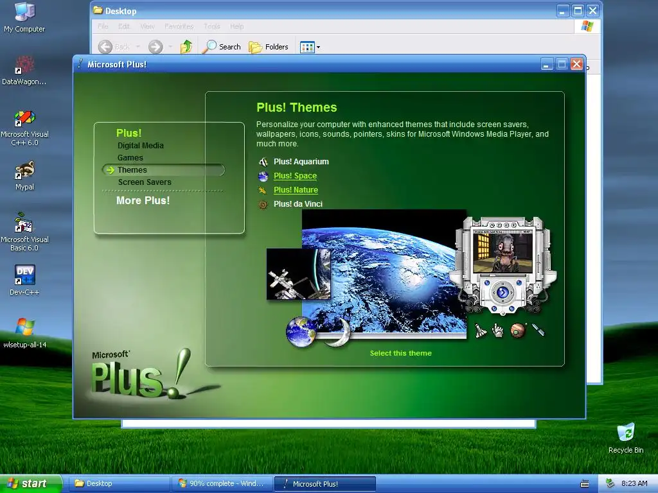
Task: Switch to 90% complete taskbar button
Action: click(x=222, y=483)
